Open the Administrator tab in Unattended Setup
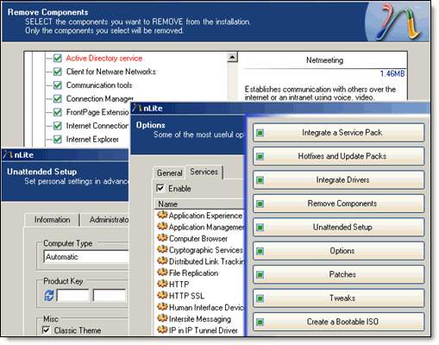Viewport: 439px width, 345px height. click(x=105, y=220)
